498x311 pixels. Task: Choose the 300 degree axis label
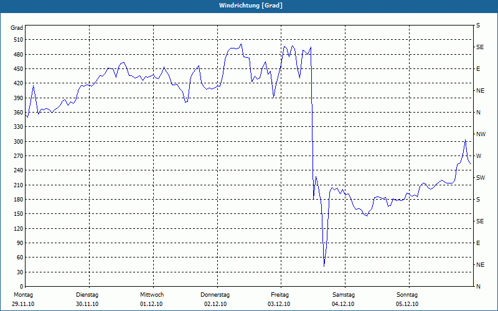[19, 142]
